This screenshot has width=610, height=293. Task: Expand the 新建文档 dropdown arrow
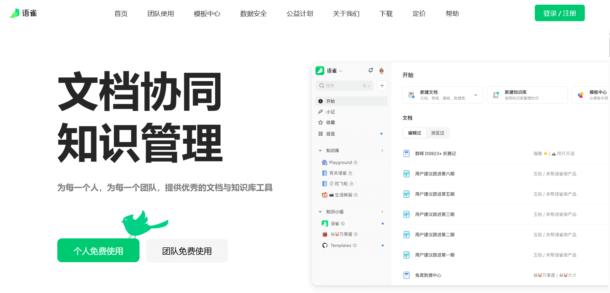click(x=476, y=95)
